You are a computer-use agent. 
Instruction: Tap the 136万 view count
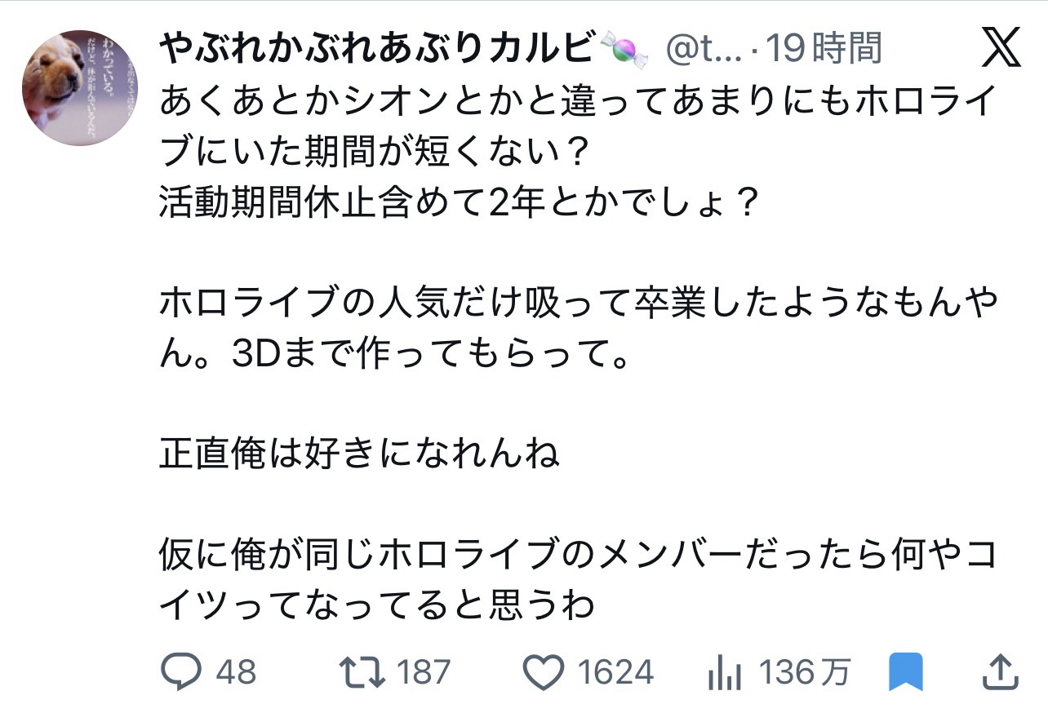click(805, 673)
